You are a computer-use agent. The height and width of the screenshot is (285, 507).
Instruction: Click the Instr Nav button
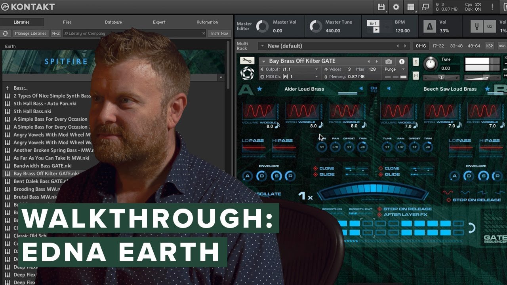tap(219, 34)
